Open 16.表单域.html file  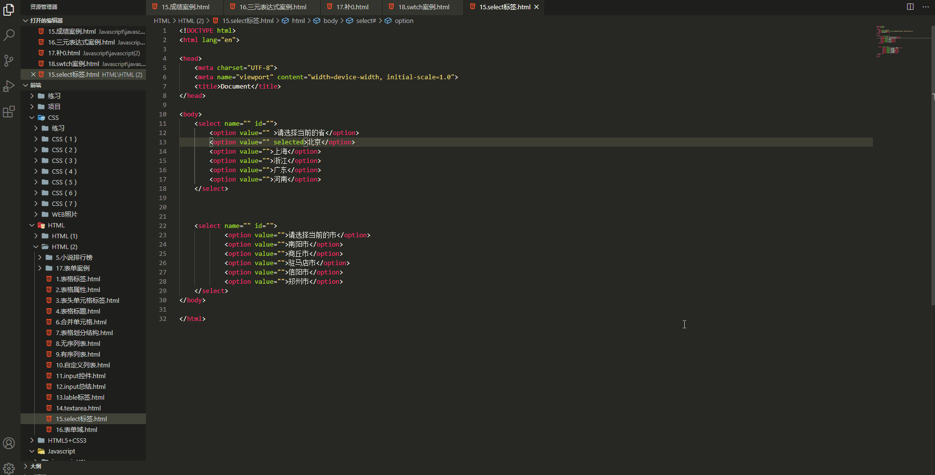83,430
